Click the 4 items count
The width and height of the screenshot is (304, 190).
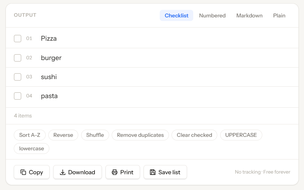pos(23,116)
